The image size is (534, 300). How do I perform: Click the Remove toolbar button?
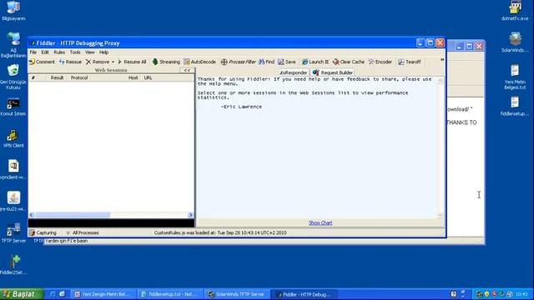point(98,62)
